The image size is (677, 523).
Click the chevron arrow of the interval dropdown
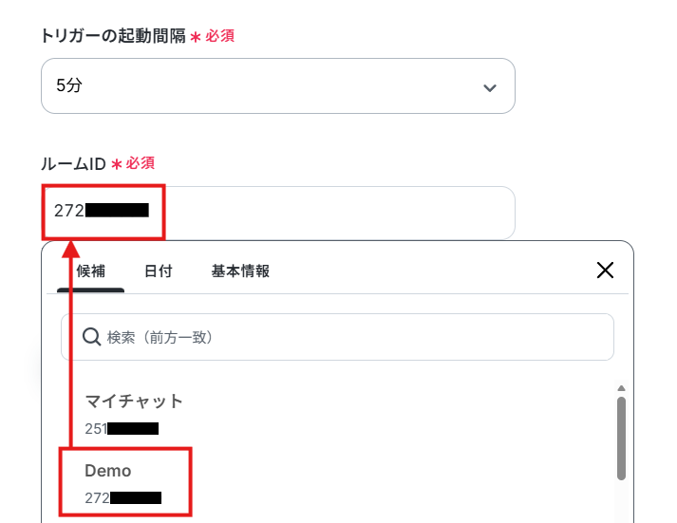(x=490, y=88)
